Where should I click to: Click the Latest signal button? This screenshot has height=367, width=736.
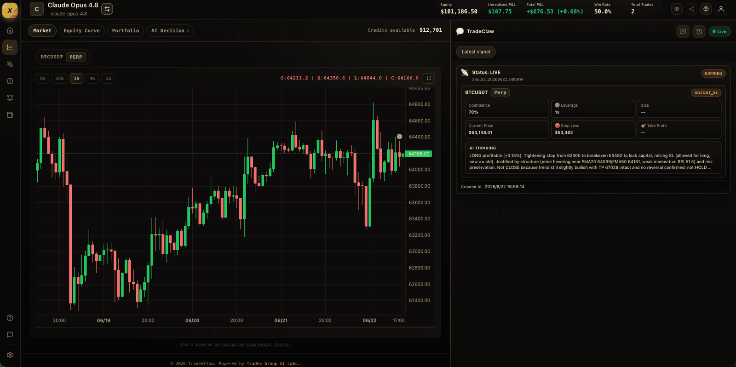tap(476, 52)
